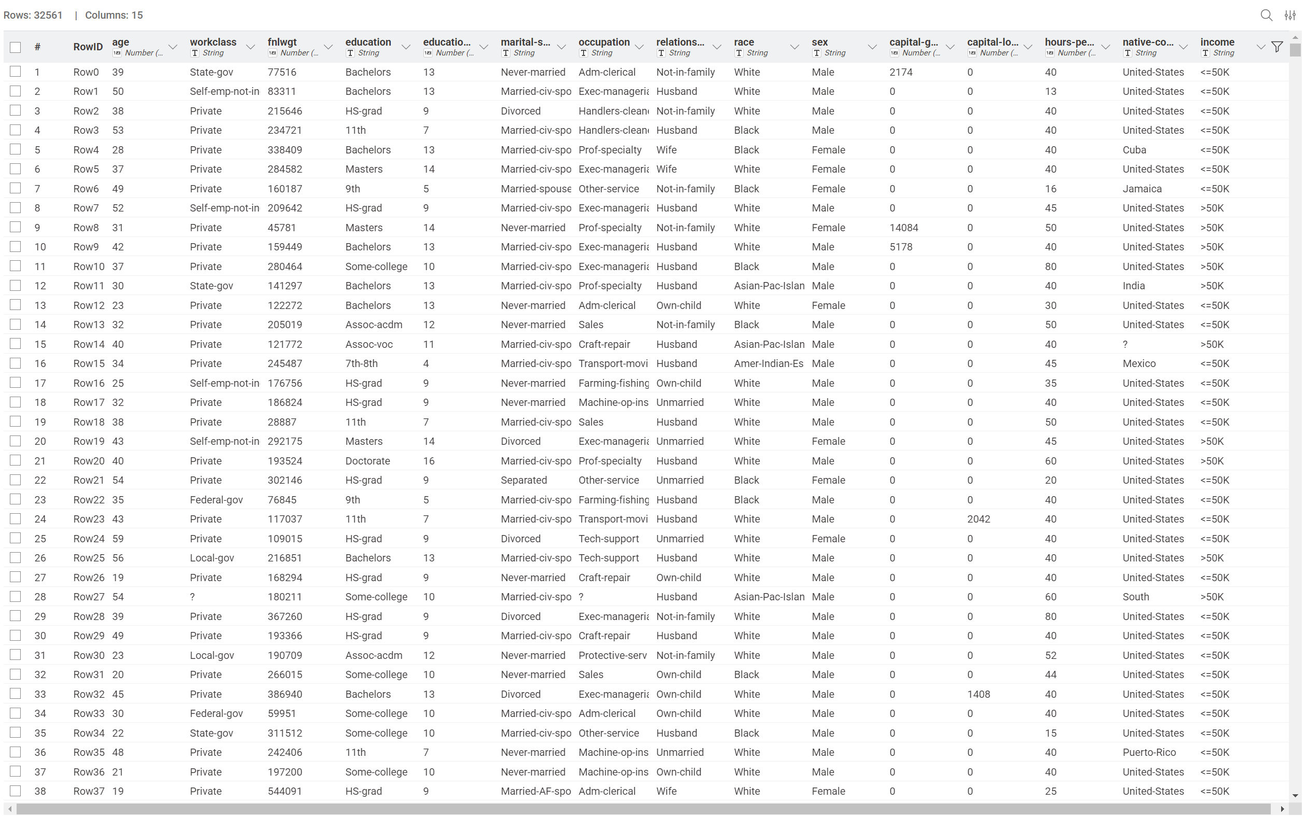Screen dimensions: 1306x816
Task: Click the RowID column header
Action: (88, 47)
